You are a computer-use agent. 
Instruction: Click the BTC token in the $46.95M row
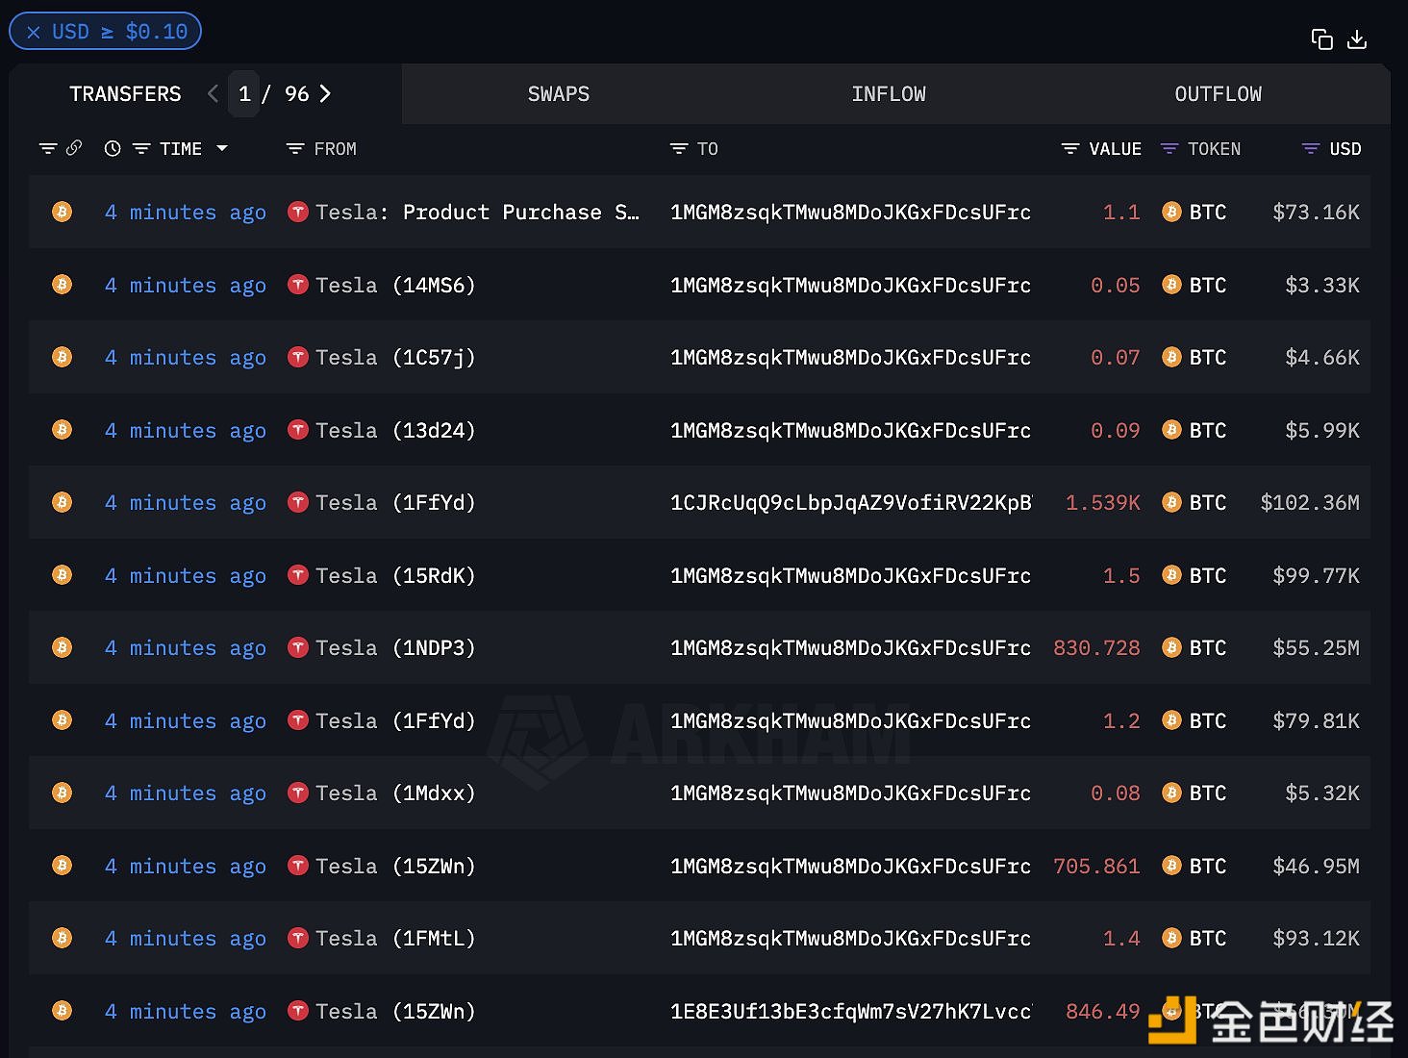[x=1194, y=866]
